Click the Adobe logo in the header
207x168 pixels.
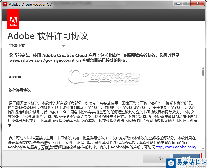pyautogui.click(x=13, y=19)
